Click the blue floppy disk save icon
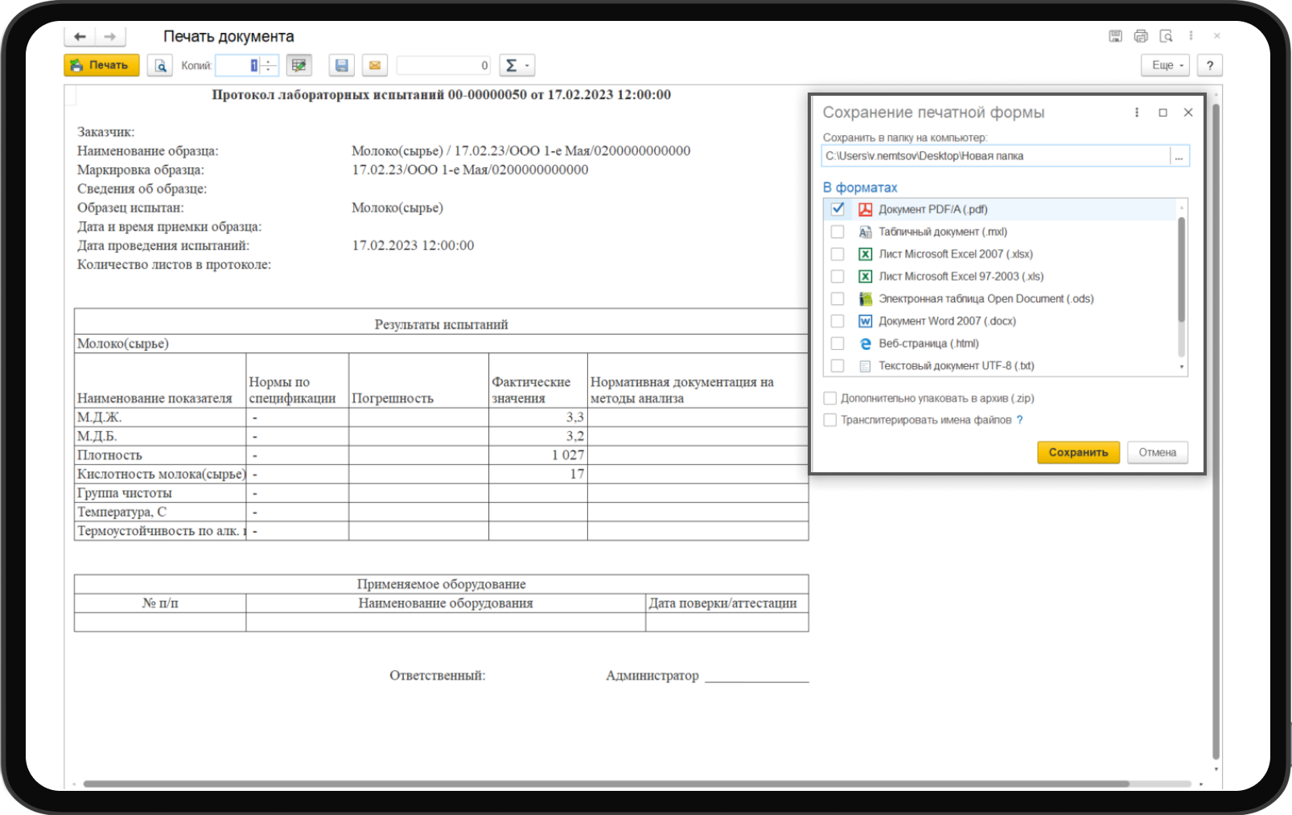 (342, 65)
